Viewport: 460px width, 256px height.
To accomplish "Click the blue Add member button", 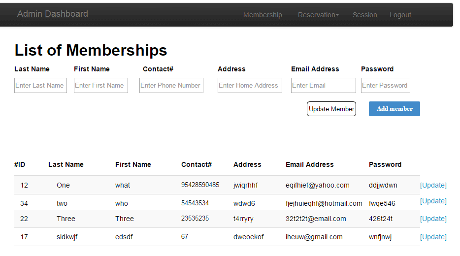I will 394,109.
